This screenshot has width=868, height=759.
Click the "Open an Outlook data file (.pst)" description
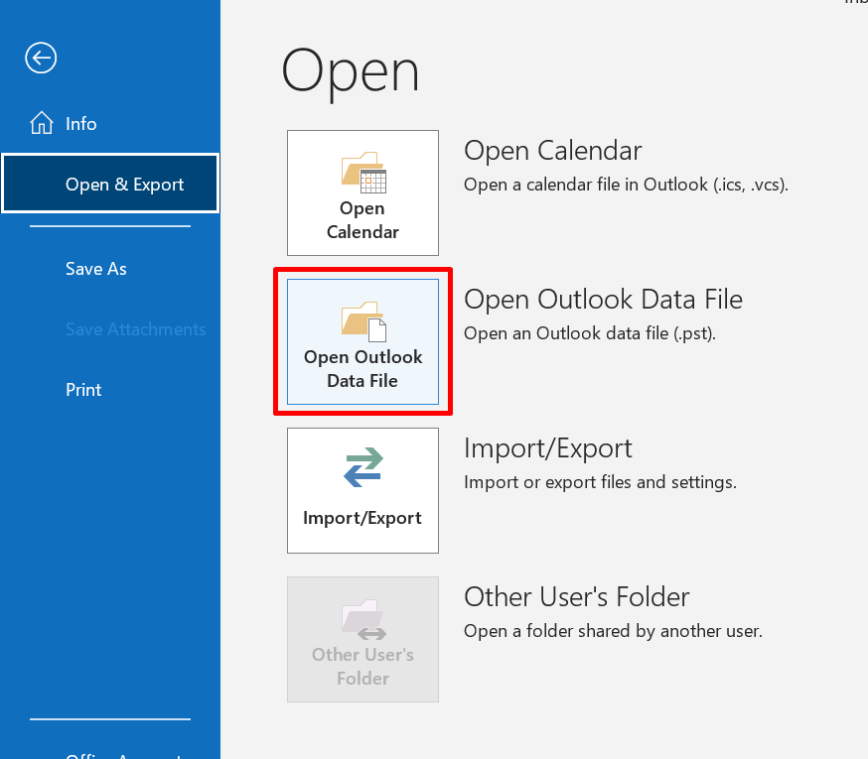coord(589,333)
